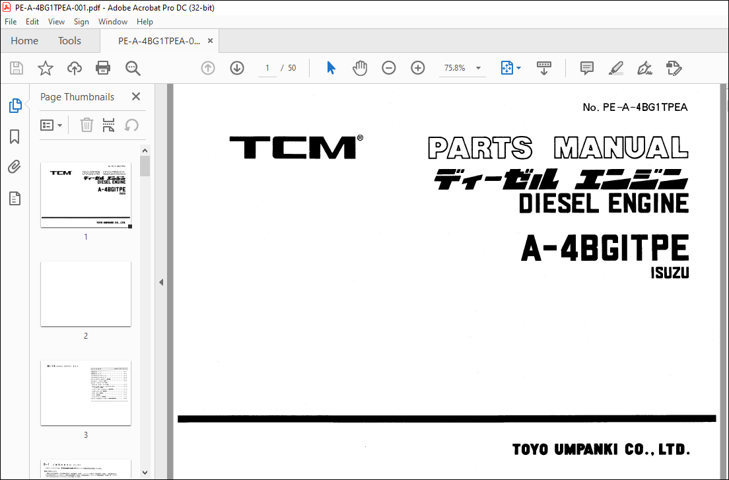Viewport: 729px width, 480px height.
Task: Select the arrow Selection tool
Action: 331,68
